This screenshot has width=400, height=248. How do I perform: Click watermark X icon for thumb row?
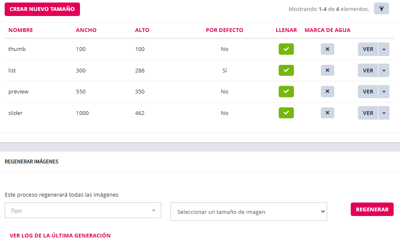point(327,49)
